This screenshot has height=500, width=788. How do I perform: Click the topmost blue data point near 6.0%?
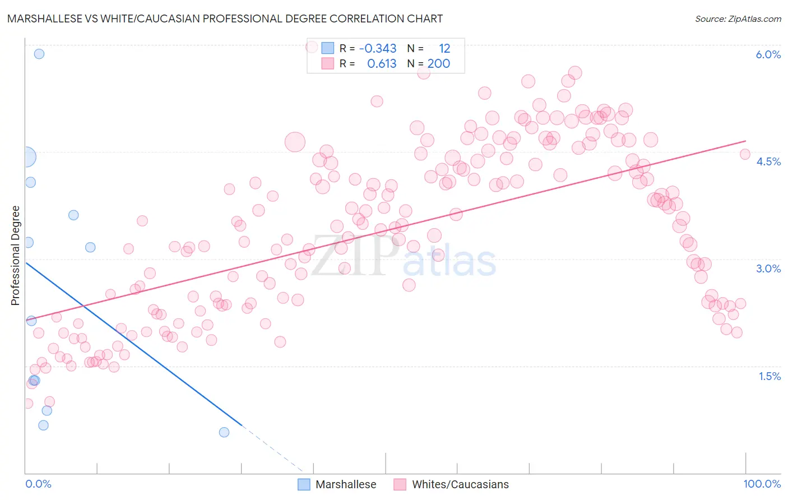(39, 54)
